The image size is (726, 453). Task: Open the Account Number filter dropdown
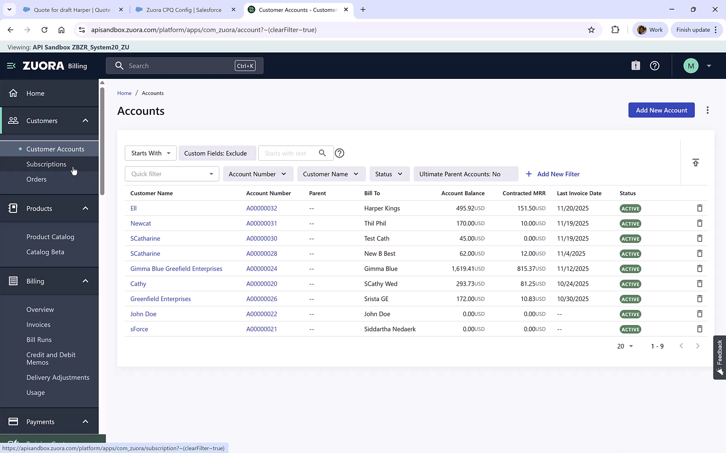[258, 174]
